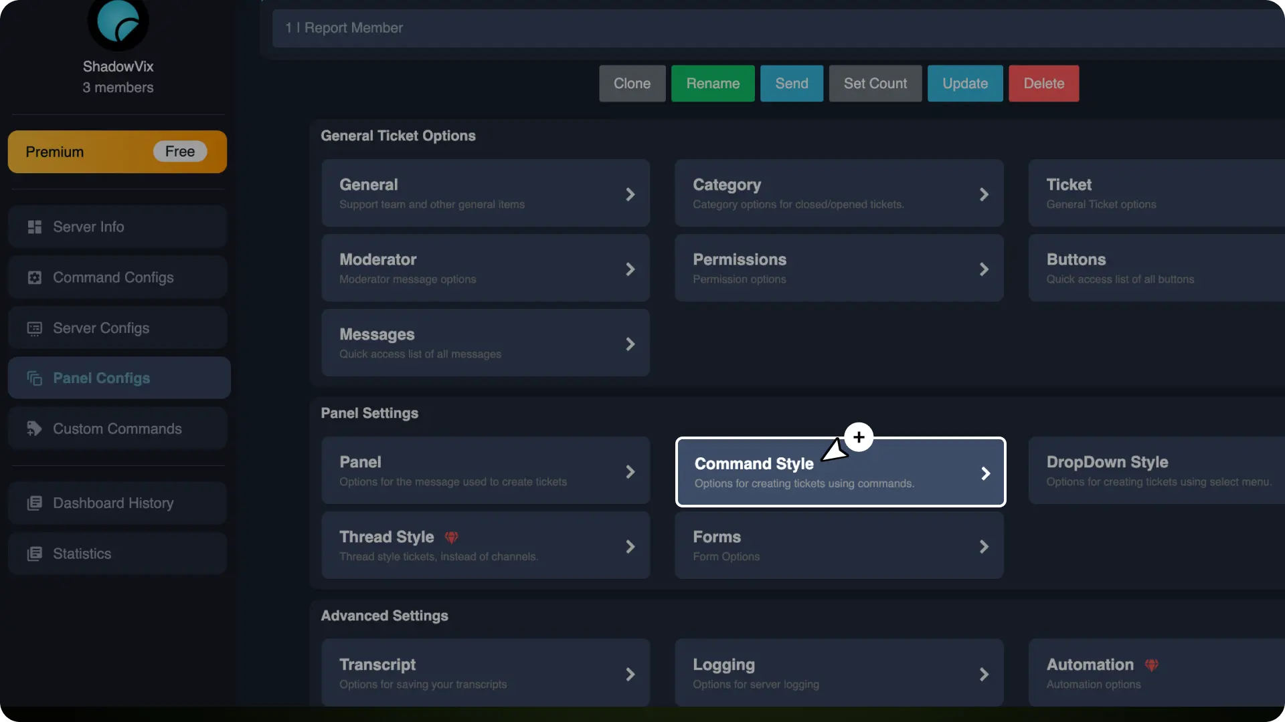Click the 'General Ticket Options' heading
Viewport: 1285px width, 722px height.
pyautogui.click(x=398, y=136)
